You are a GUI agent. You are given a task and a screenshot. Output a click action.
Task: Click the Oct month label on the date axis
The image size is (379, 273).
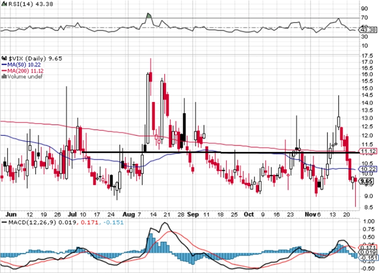pos(249,214)
